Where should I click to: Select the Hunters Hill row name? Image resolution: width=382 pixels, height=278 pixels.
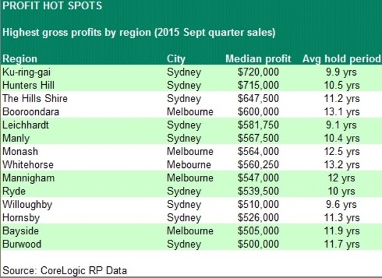(x=28, y=85)
